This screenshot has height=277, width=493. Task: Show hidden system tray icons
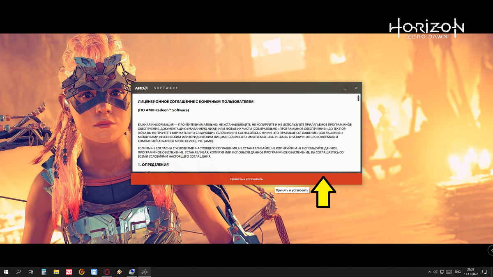click(x=429, y=272)
